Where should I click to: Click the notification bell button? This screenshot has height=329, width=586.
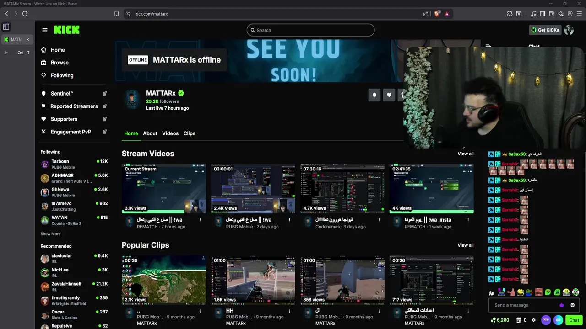[374, 95]
